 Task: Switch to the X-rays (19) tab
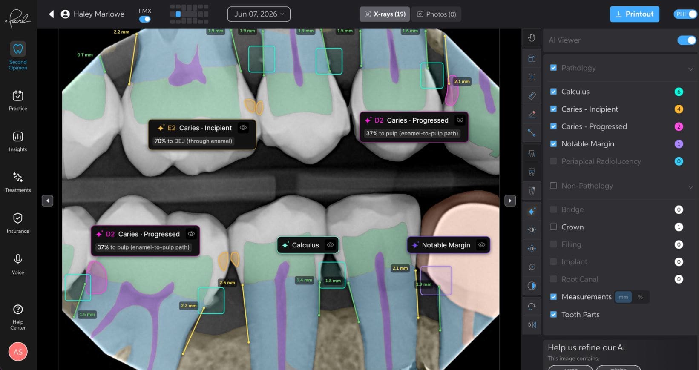pos(385,14)
